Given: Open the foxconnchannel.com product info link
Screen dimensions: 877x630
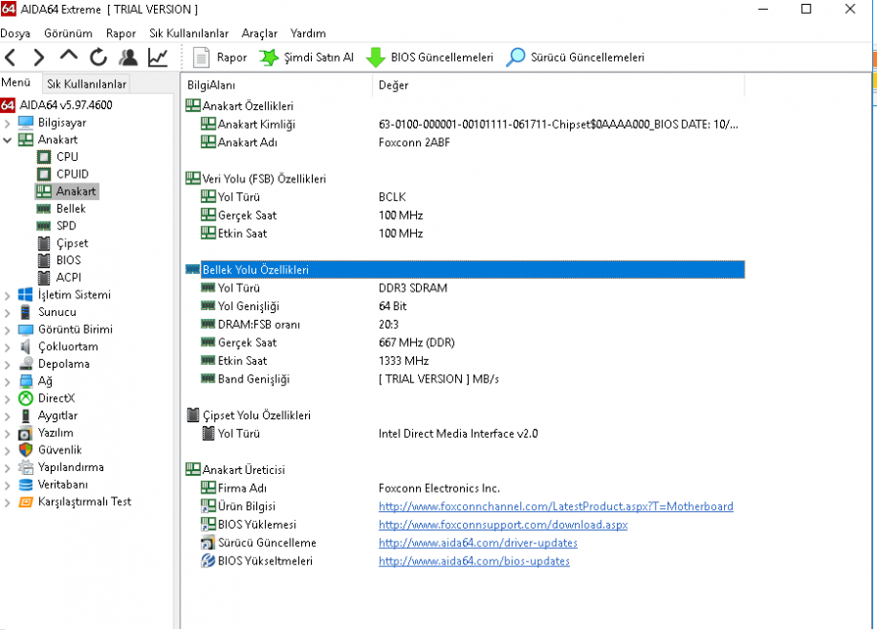Looking at the screenshot, I should click(x=556, y=507).
